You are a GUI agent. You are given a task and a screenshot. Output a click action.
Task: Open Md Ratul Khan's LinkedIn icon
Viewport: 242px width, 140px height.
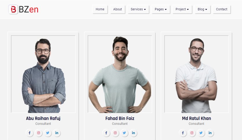point(210,133)
